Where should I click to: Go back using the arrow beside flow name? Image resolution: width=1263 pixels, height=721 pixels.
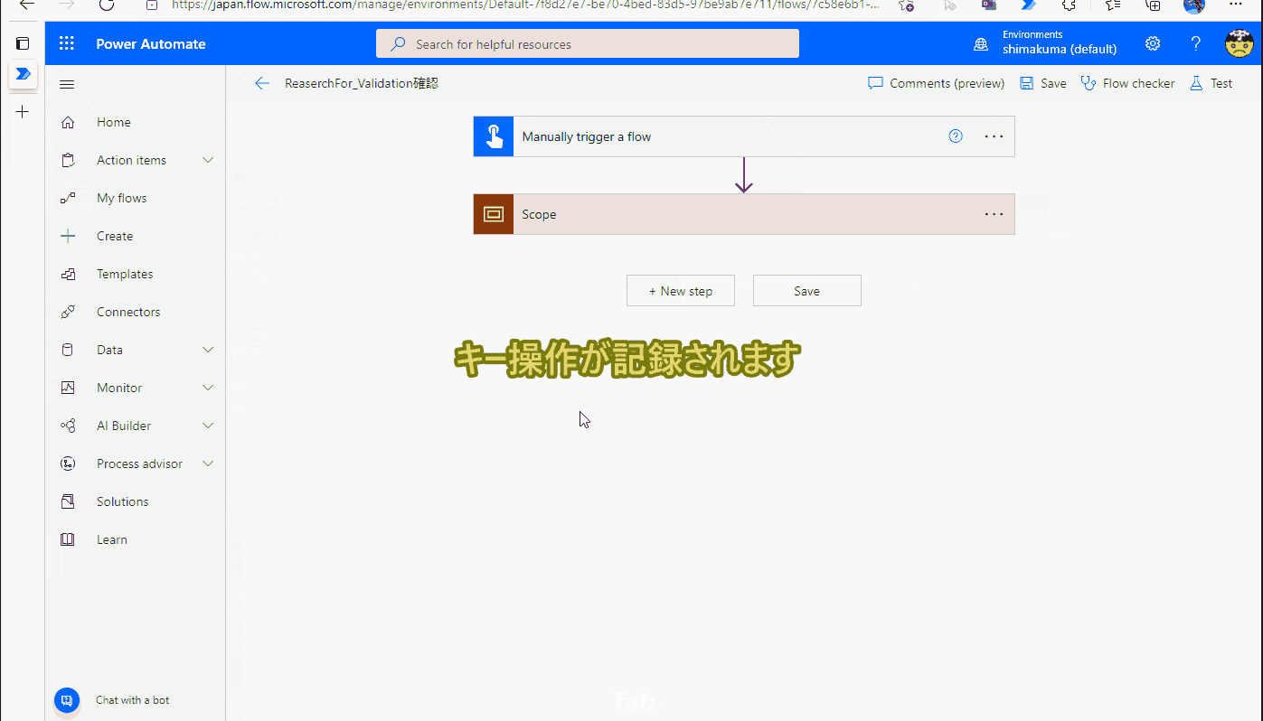(262, 83)
